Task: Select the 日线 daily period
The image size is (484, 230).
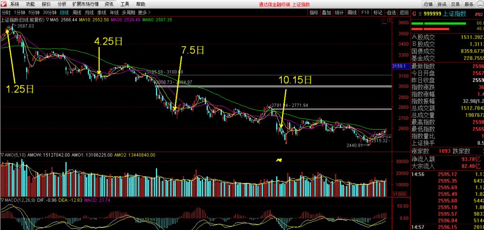Action: pos(65,13)
